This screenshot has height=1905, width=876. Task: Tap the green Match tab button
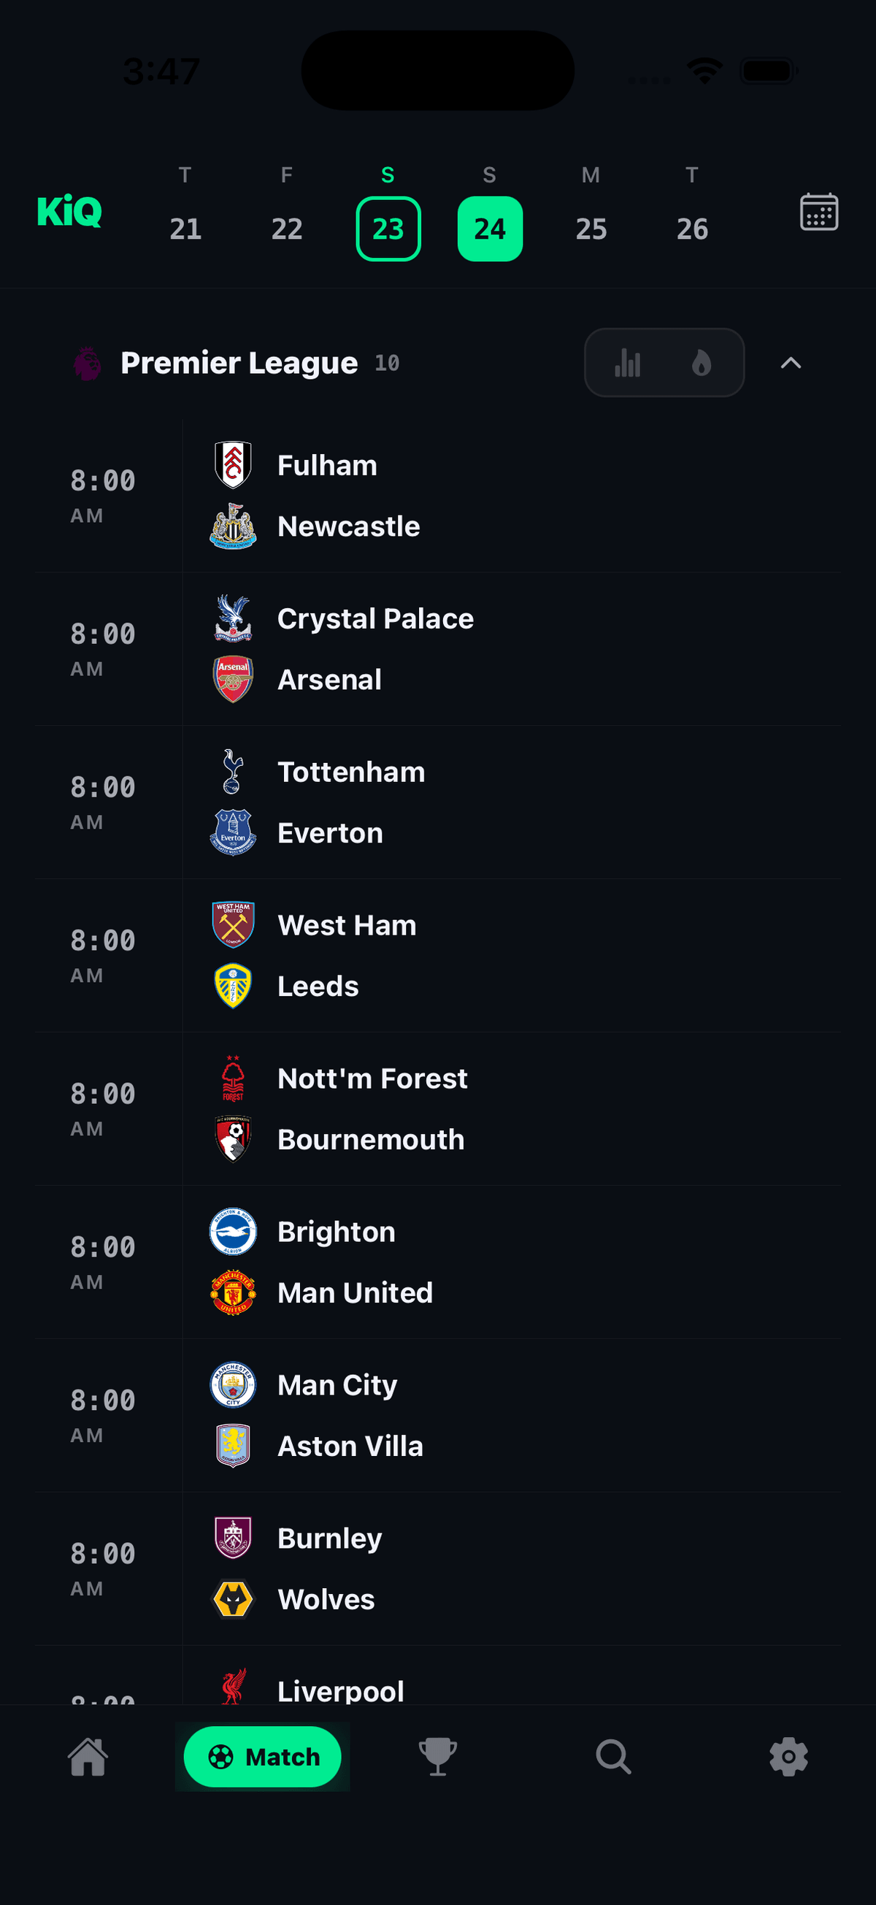tap(262, 1756)
